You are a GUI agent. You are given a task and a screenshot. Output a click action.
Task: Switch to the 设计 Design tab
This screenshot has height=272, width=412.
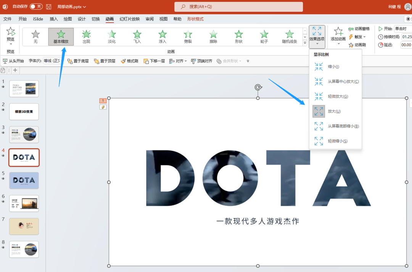[x=82, y=19]
